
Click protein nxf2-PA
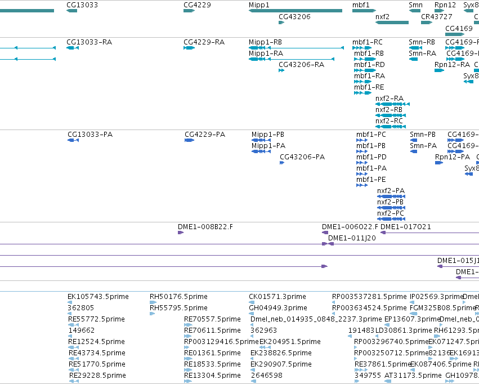click(391, 191)
